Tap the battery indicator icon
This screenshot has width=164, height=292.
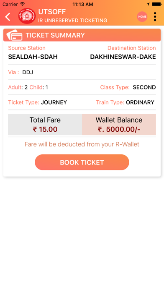tap(156, 4)
